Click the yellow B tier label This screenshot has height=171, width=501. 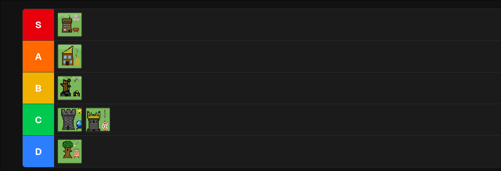click(38, 88)
